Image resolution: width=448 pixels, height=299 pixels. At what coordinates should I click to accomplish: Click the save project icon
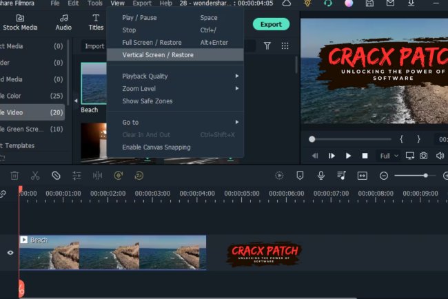[369, 3]
